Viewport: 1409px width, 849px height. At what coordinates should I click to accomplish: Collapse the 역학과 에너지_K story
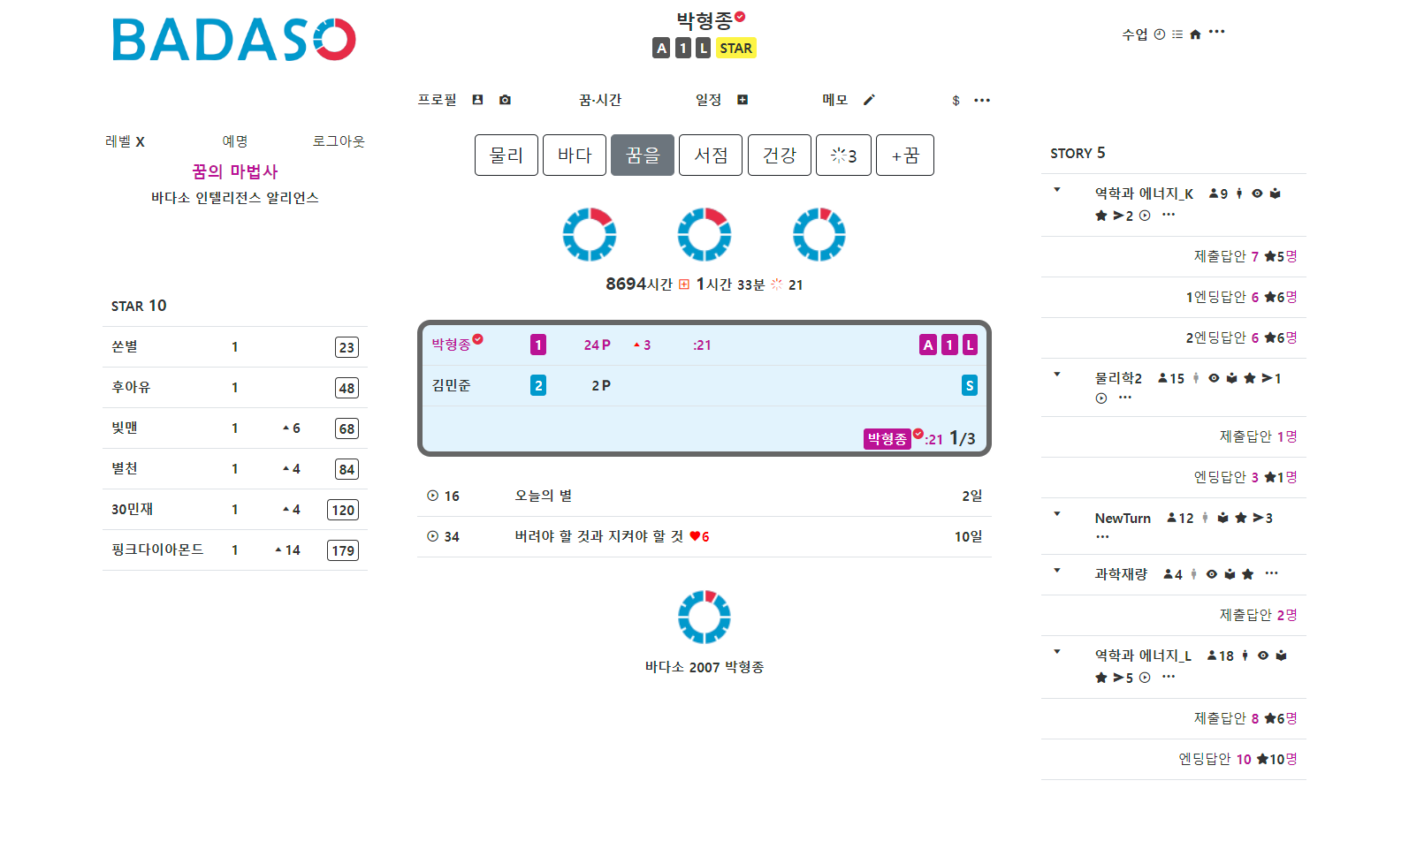1057,190
